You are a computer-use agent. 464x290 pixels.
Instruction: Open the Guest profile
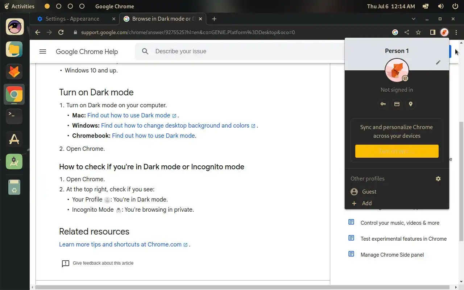pyautogui.click(x=397, y=192)
